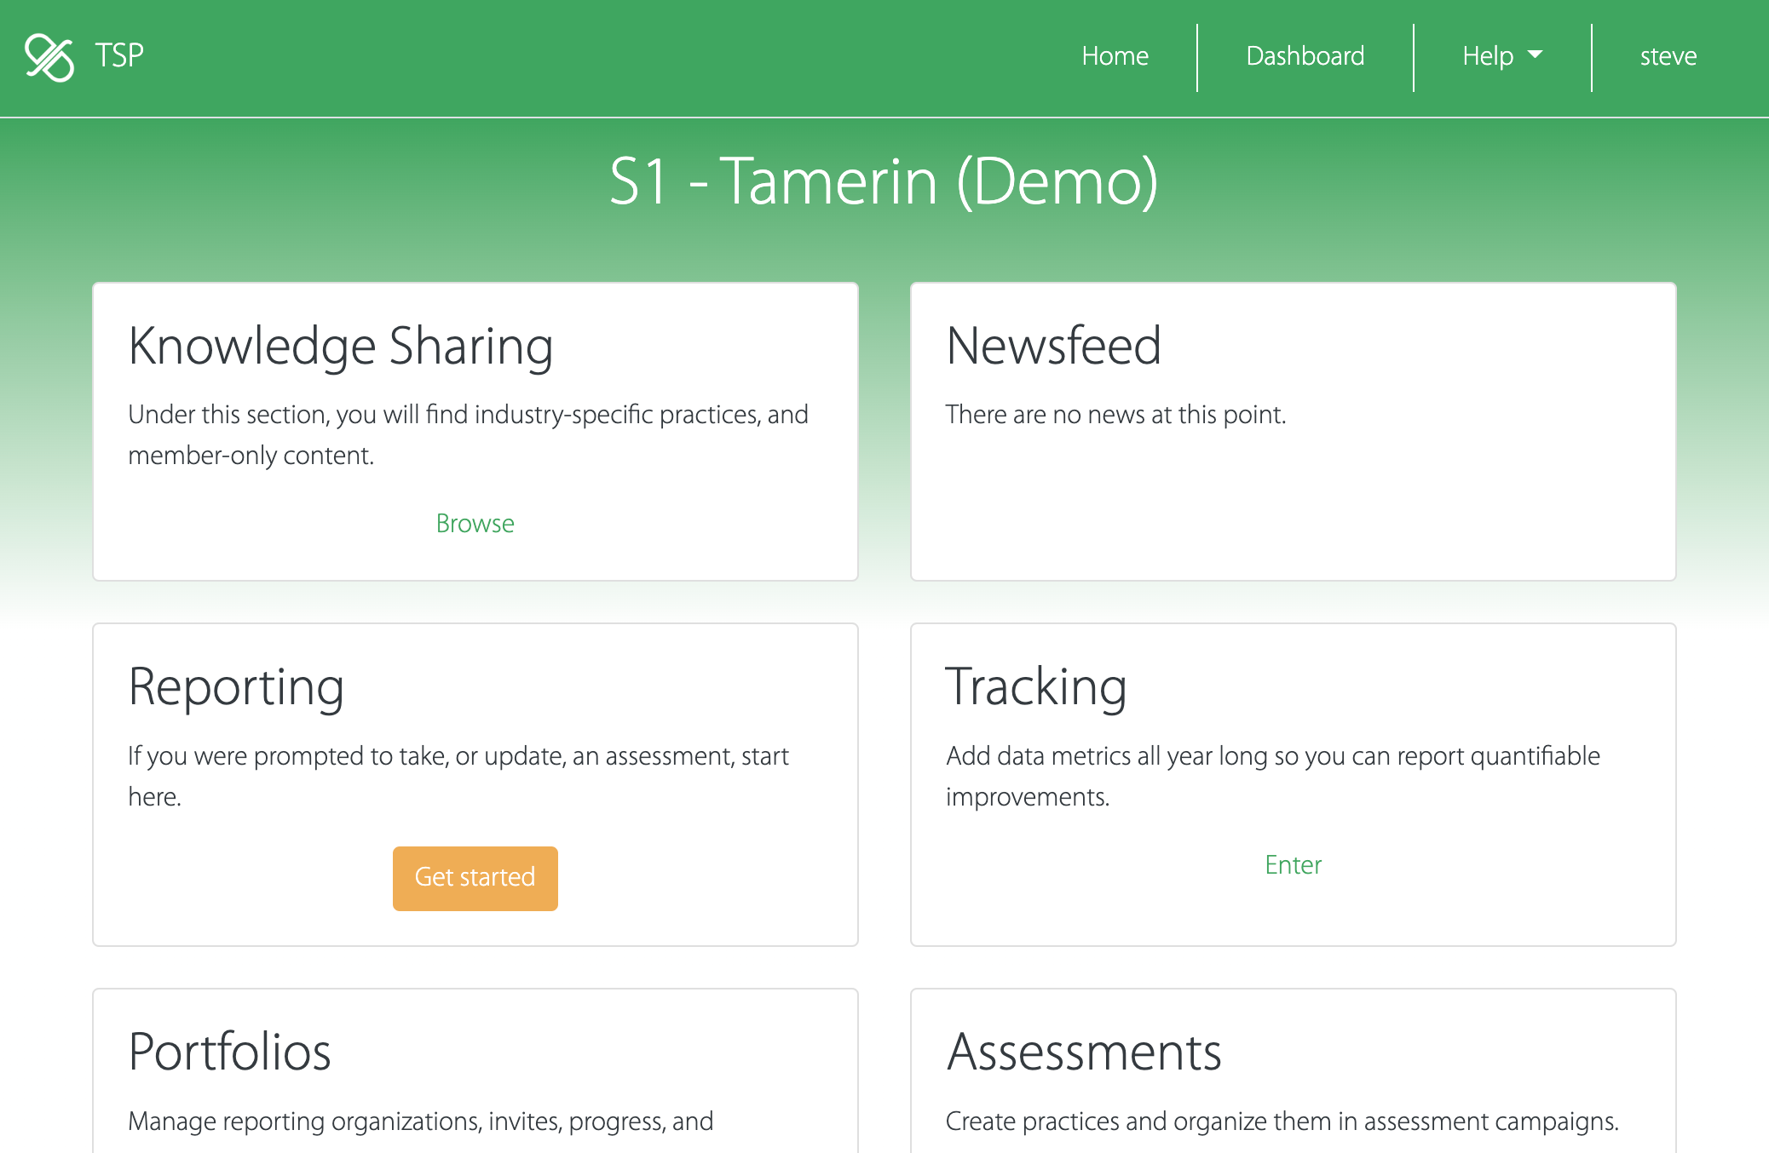Click the Knowledge Sharing card heading

pos(341,347)
